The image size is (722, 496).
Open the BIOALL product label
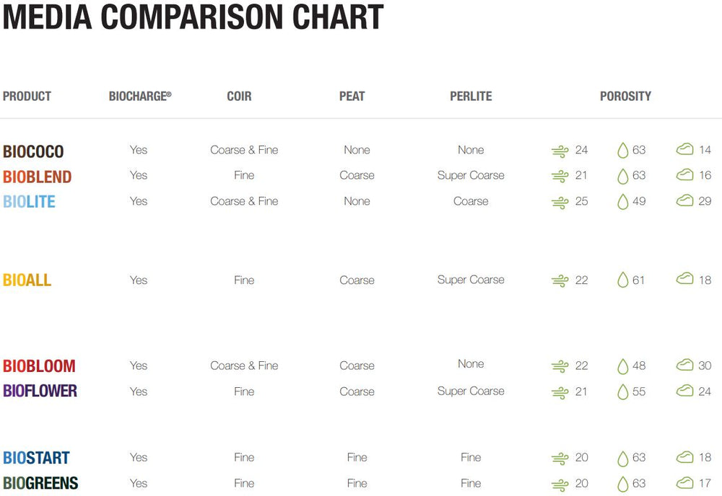pos(27,280)
